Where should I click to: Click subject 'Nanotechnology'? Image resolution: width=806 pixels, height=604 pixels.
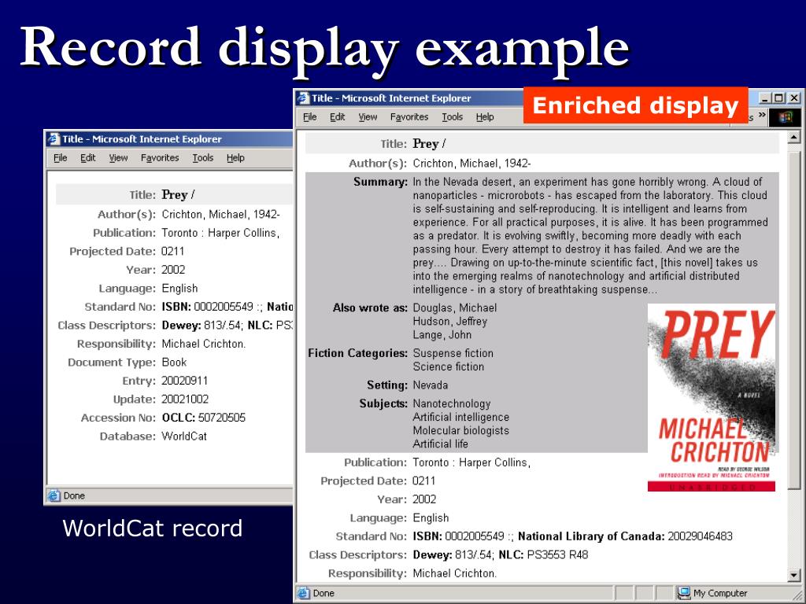pyautogui.click(x=452, y=403)
